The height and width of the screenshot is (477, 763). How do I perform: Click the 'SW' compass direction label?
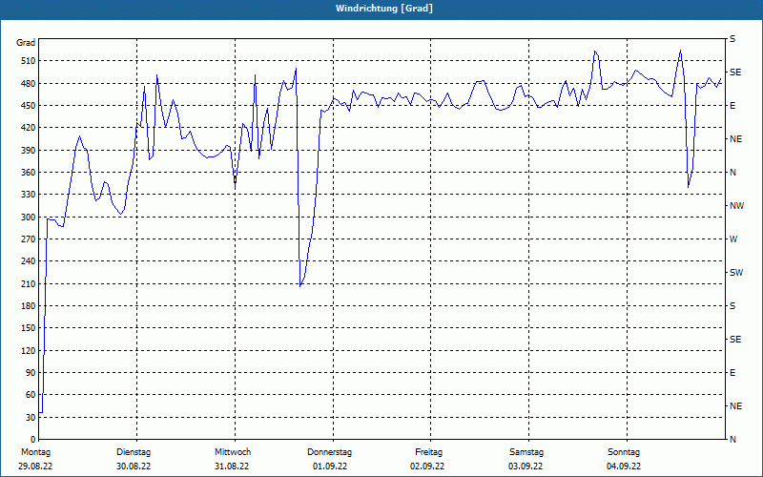(x=736, y=273)
